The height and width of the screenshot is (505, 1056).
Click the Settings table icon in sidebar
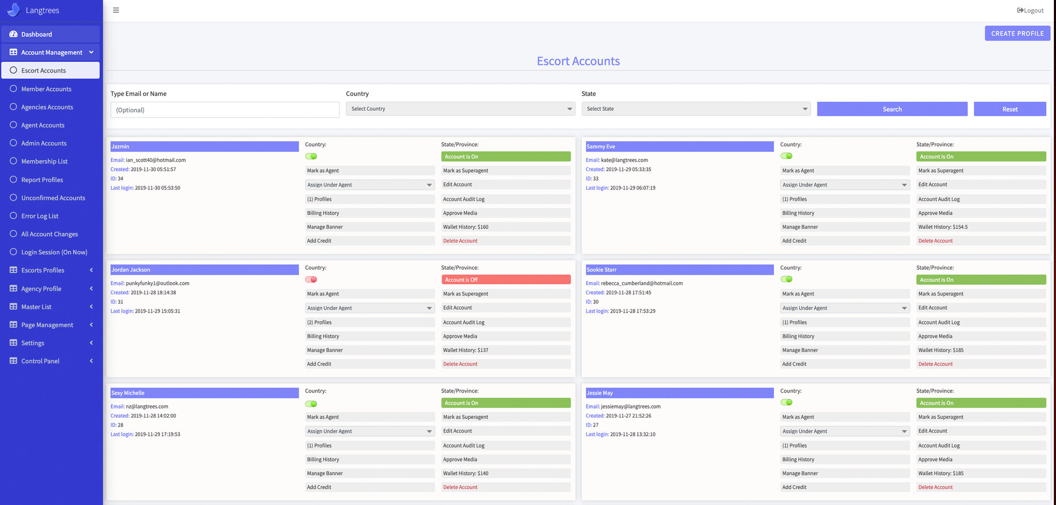point(13,343)
